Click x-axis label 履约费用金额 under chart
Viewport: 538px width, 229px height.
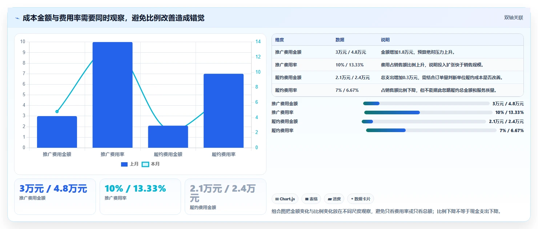point(168,154)
